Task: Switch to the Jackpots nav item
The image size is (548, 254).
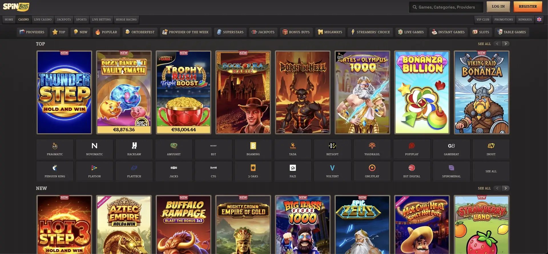Action: [64, 19]
